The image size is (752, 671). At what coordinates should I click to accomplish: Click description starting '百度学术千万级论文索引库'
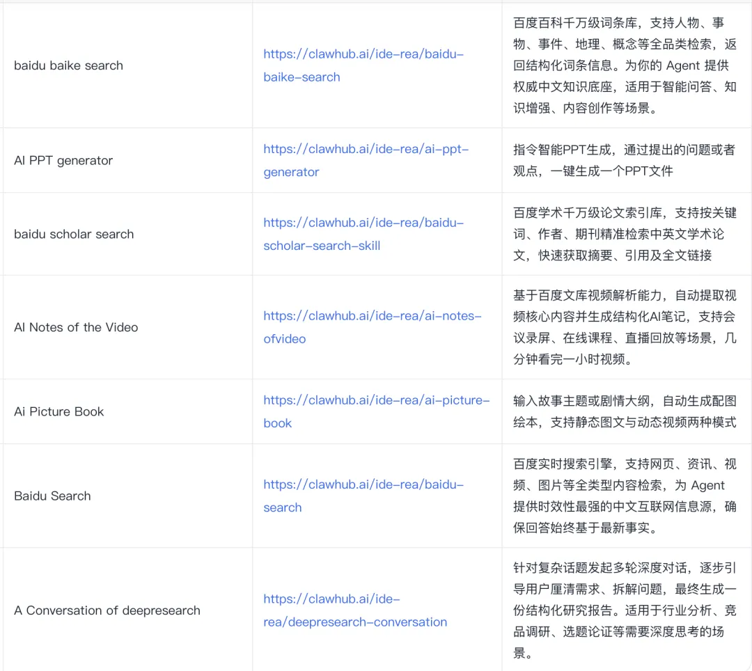625,235
